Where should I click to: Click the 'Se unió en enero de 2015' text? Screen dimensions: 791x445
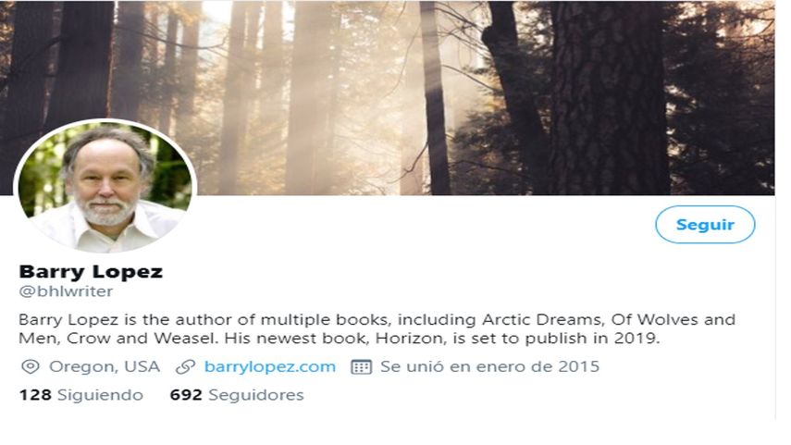pyautogui.click(x=489, y=366)
